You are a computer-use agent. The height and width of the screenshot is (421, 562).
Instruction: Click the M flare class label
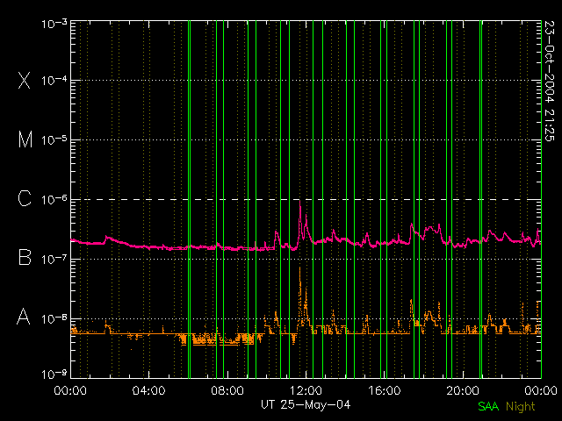tap(25, 139)
